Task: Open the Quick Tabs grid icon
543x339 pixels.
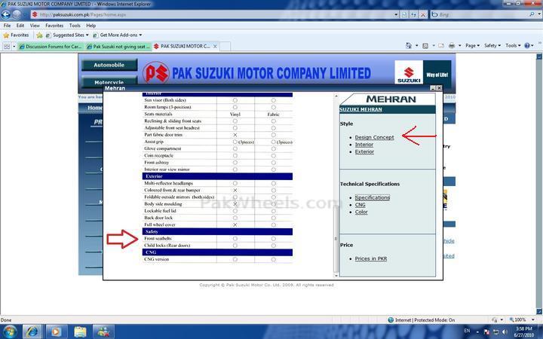Action: [6, 47]
